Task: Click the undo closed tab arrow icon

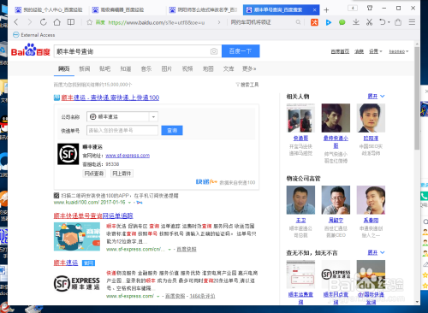Action: coord(383,22)
